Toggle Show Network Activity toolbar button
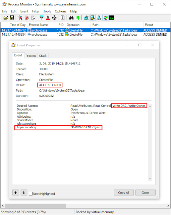171x215 pixels. (99, 18)
